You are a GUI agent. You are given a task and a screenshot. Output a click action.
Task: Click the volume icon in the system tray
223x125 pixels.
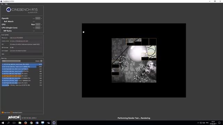pos(204,123)
